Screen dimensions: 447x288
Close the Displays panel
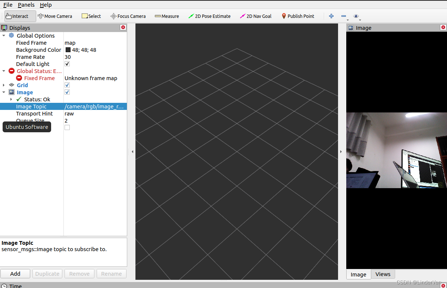pos(123,27)
